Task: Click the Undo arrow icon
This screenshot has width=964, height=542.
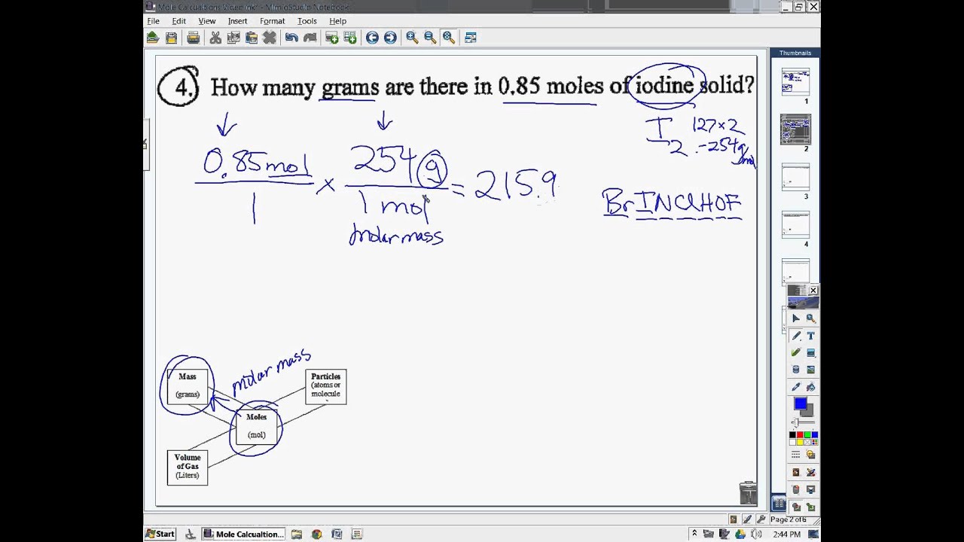Action: (x=291, y=38)
